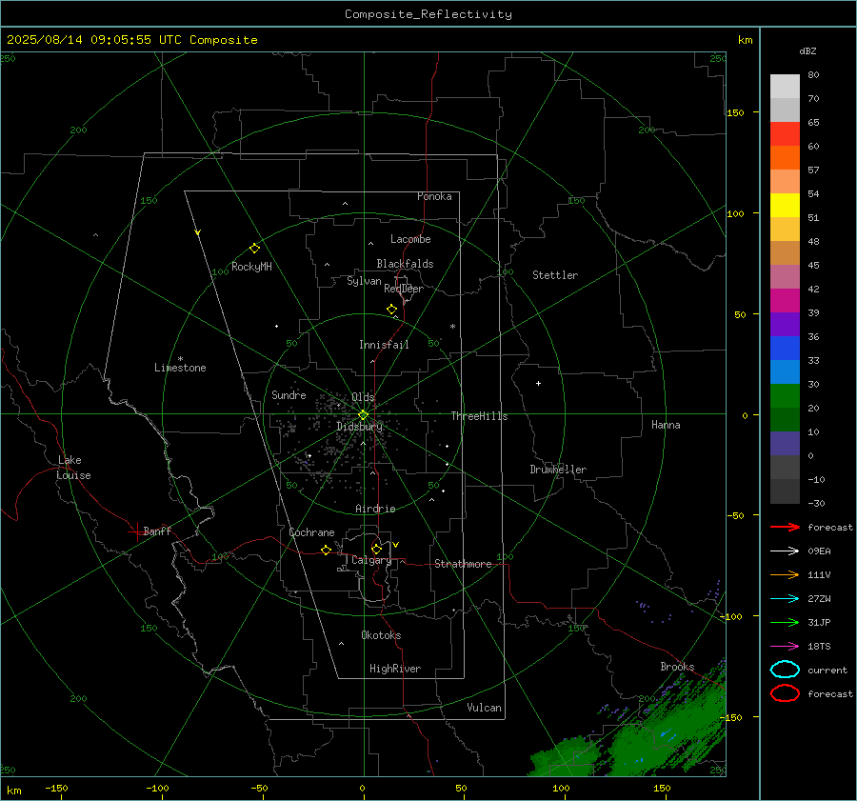Select the RockyMH label
The image size is (857, 801).
pyautogui.click(x=251, y=267)
